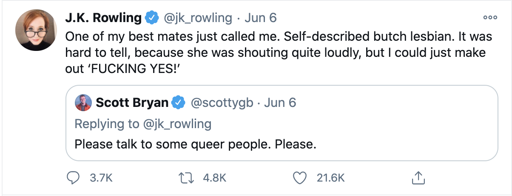Click the 4.8K retweets count
512x196 pixels.
215,178
